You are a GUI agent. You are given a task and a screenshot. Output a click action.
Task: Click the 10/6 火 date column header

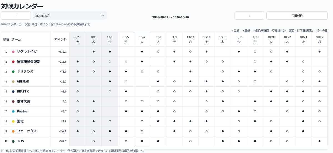[142, 40]
